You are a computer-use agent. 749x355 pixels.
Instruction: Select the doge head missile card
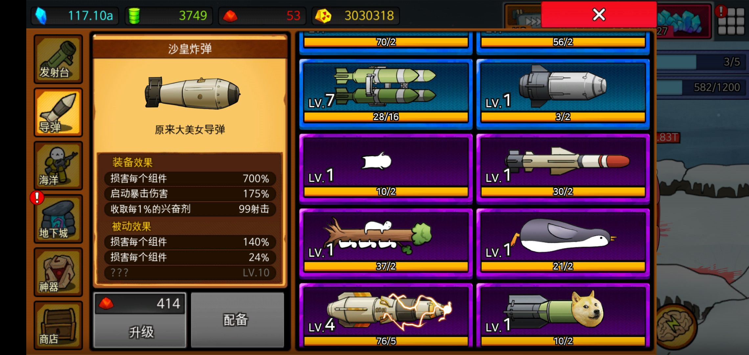(563, 316)
